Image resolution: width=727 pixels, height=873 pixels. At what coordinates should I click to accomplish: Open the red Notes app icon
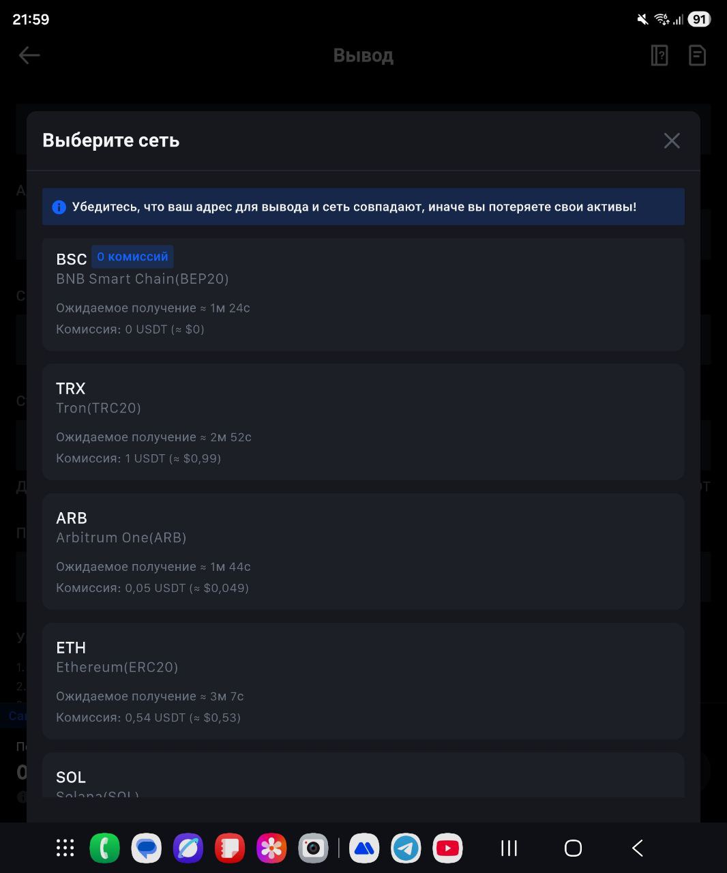tap(230, 848)
